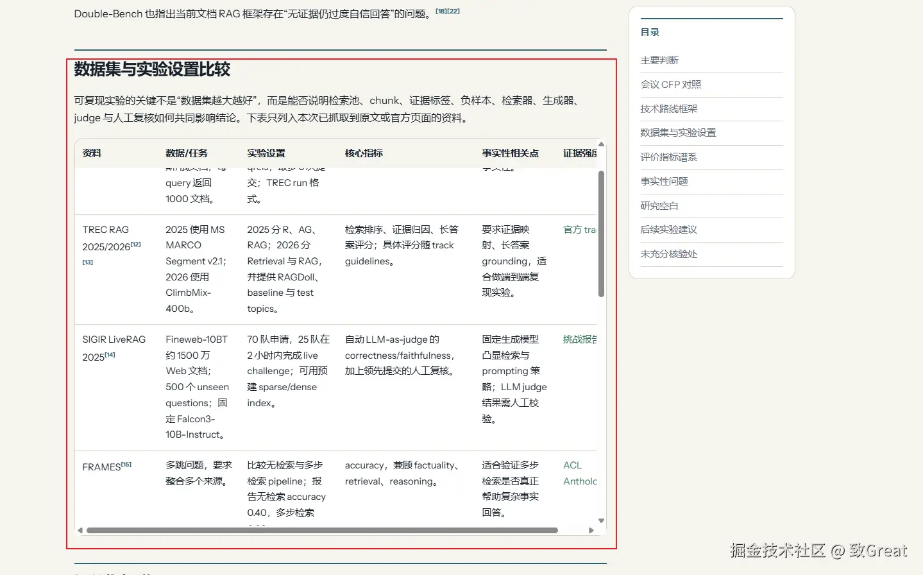Click the SIGIR LiveRAG 2025 row label

click(114, 348)
